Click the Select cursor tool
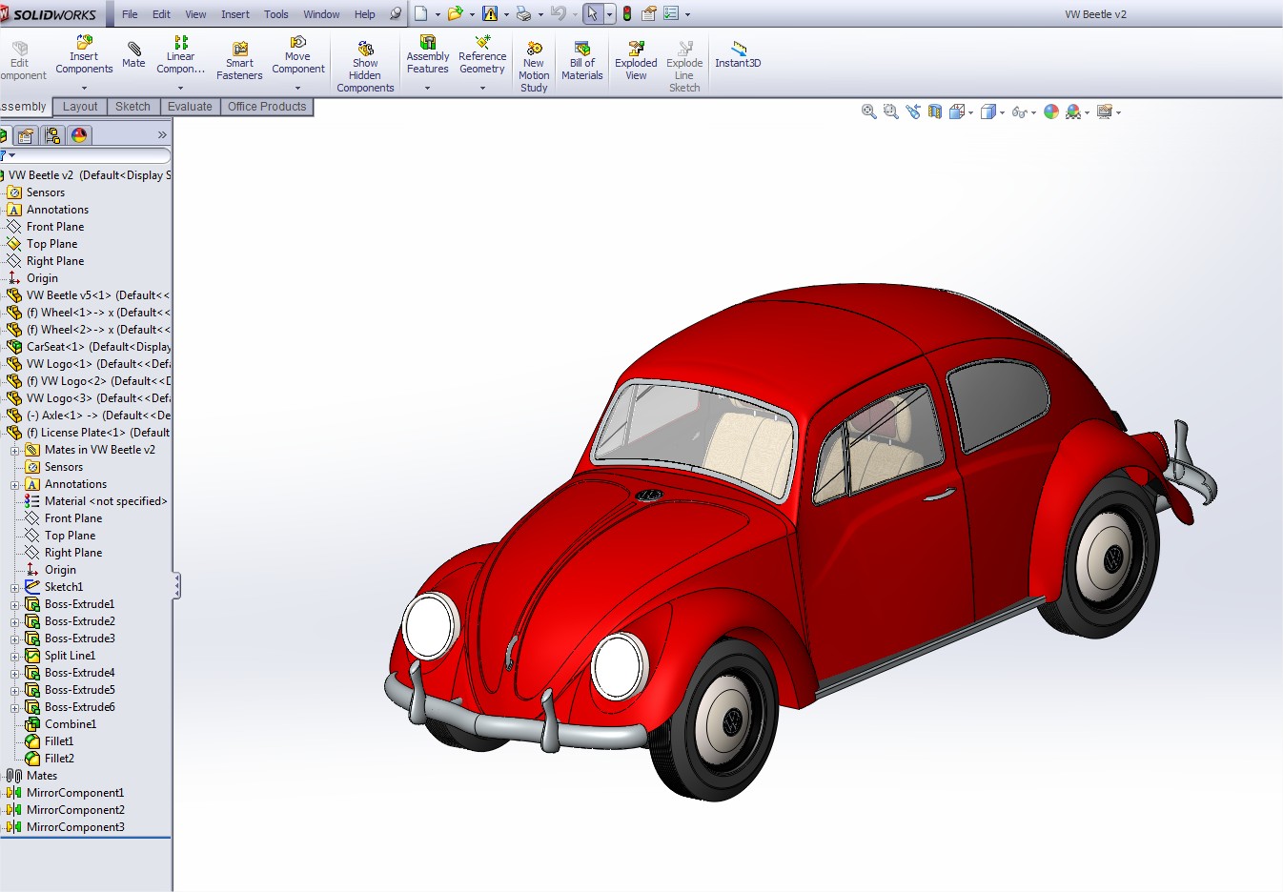Viewport: 1283px width, 892px height. point(593,13)
